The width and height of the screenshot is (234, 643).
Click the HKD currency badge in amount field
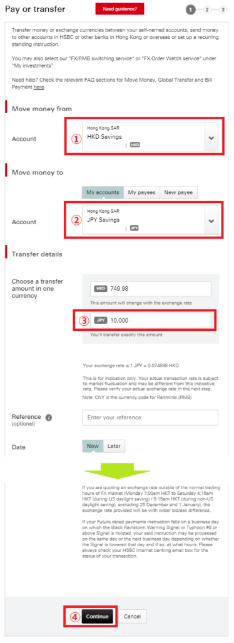101,289
